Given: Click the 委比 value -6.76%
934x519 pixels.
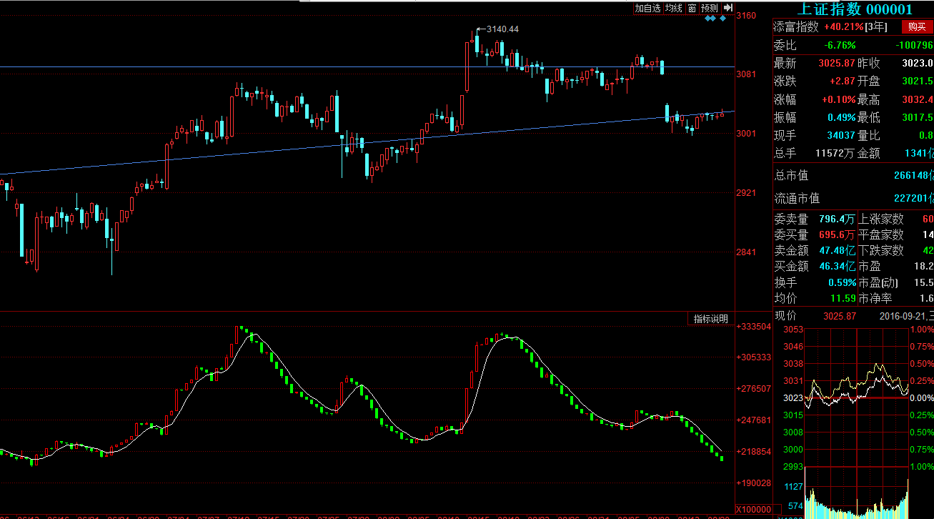Looking at the screenshot, I should click(x=840, y=45).
